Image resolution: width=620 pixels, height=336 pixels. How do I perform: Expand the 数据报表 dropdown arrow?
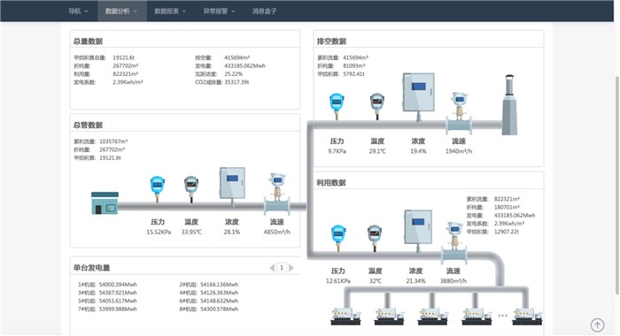[x=184, y=11]
